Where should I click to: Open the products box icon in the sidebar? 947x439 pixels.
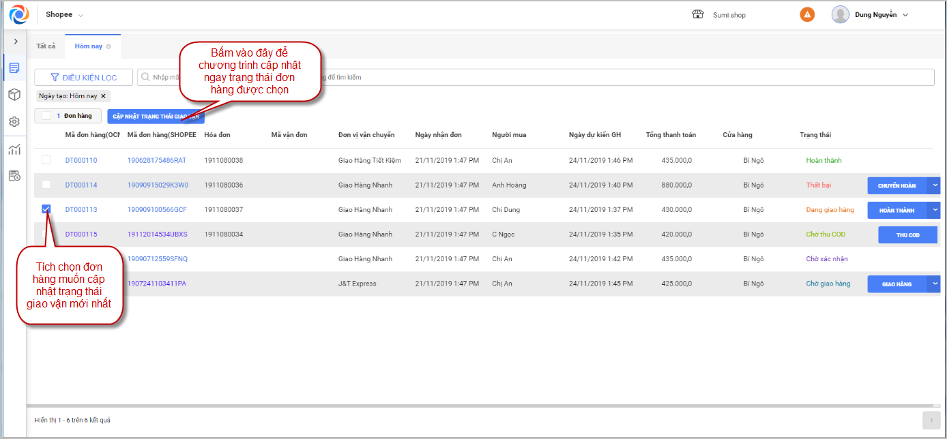14,94
